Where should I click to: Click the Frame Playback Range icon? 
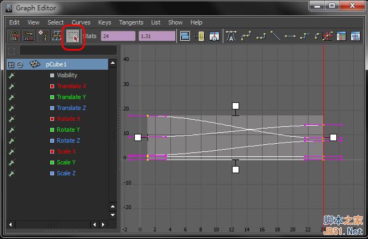[x=200, y=36]
